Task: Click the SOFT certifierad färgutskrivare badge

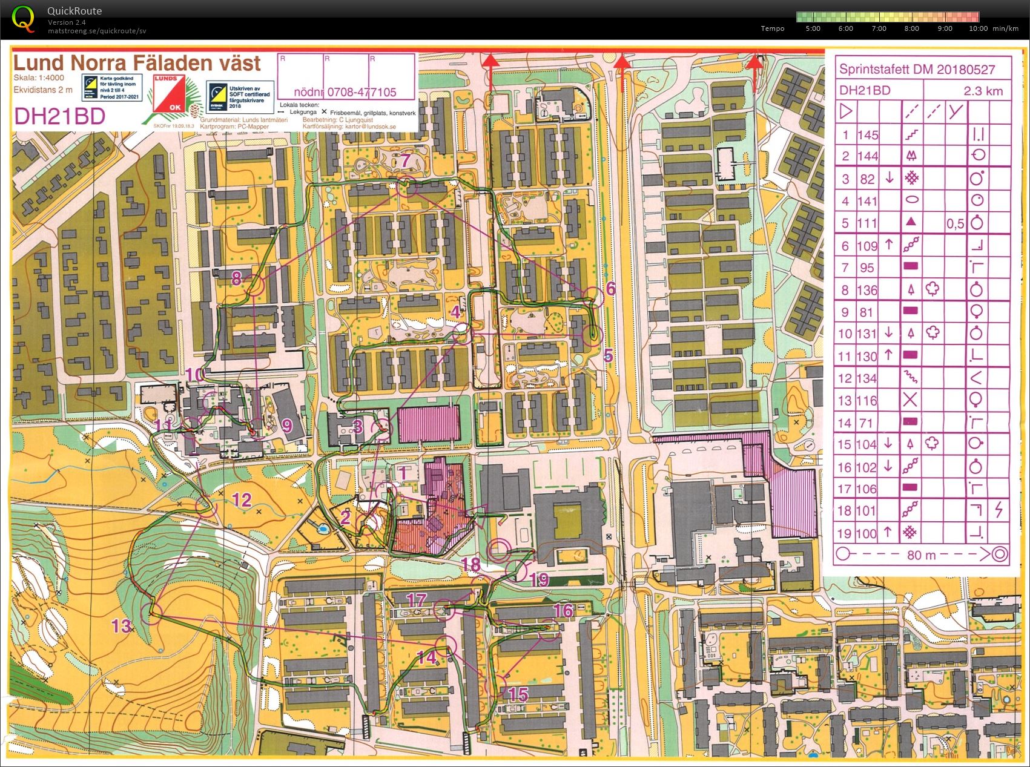Action: tap(239, 96)
